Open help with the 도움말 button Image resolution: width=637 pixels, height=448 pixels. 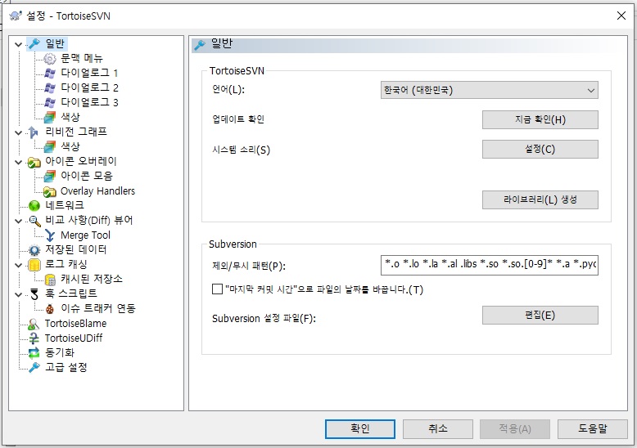[x=592, y=428]
